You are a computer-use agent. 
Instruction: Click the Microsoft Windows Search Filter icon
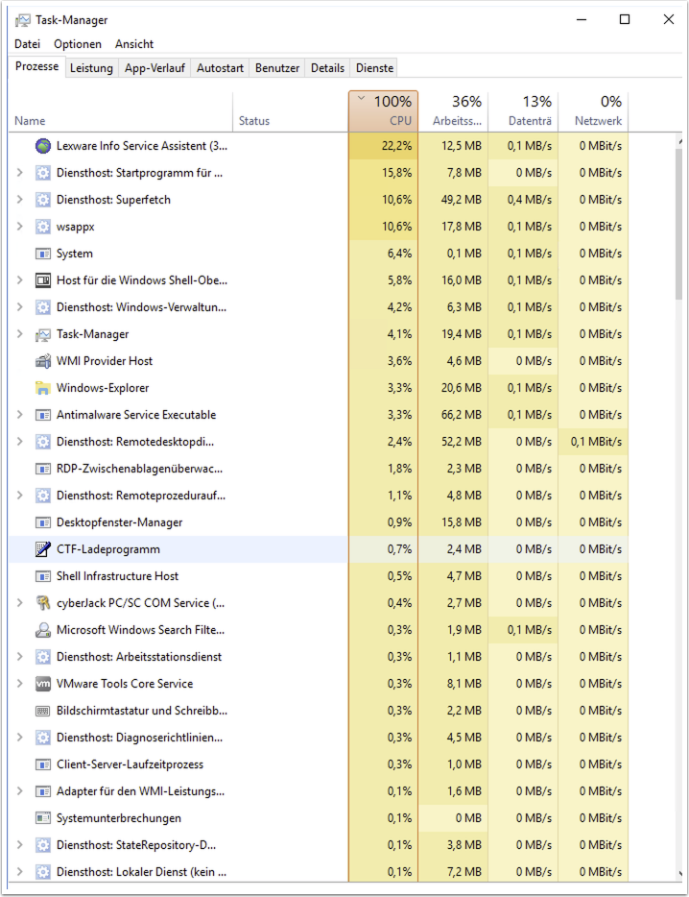[42, 630]
